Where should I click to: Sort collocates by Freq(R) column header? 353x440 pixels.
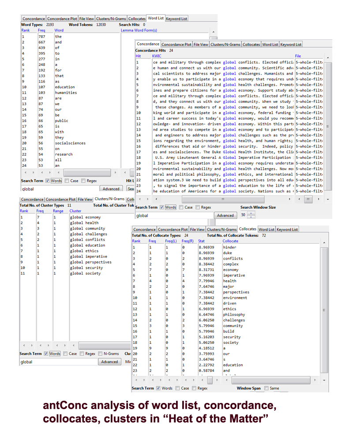[x=188, y=241]
